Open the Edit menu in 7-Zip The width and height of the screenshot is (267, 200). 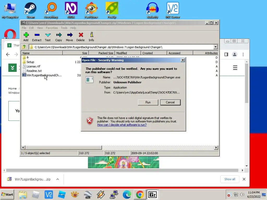tap(32, 28)
